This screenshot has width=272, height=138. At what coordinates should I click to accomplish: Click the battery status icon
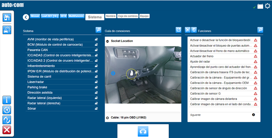(x=260, y=6)
